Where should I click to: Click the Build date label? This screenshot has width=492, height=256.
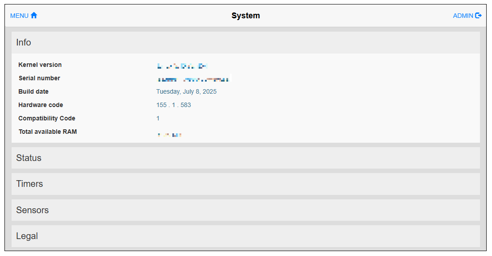pos(33,91)
